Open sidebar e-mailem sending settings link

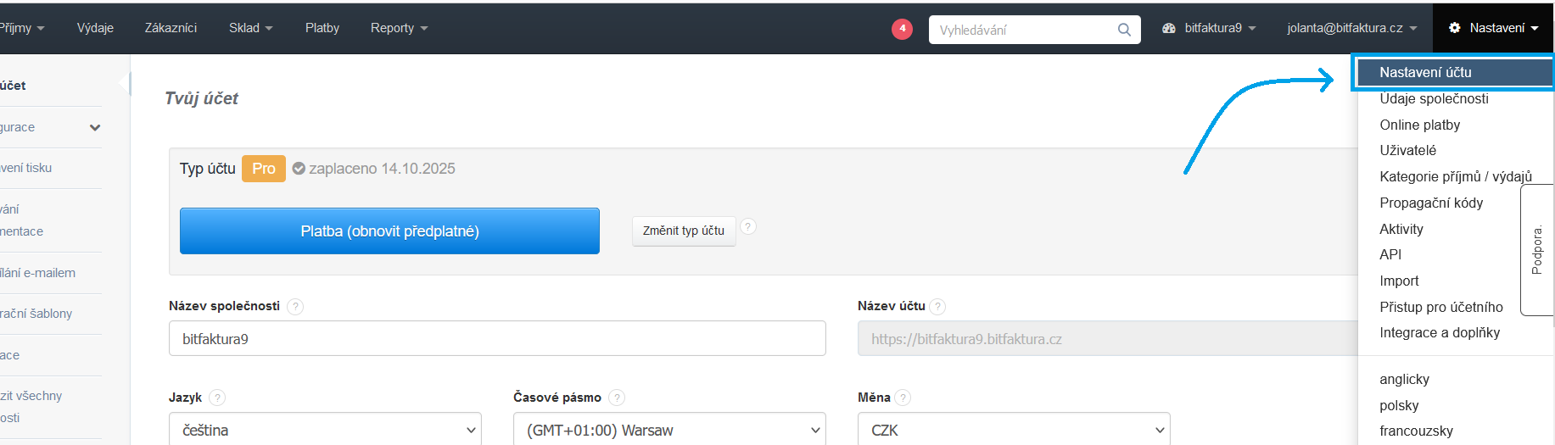pyautogui.click(x=38, y=273)
